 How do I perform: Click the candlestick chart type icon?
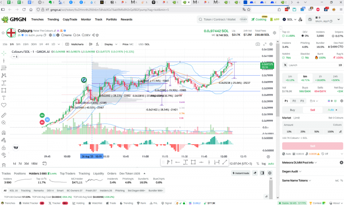click(x=90, y=44)
